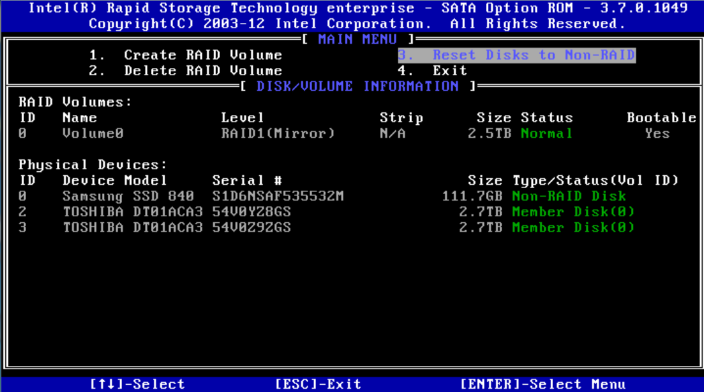The width and height of the screenshot is (704, 392).
Task: Click the N/A strip value
Action: [x=393, y=133]
